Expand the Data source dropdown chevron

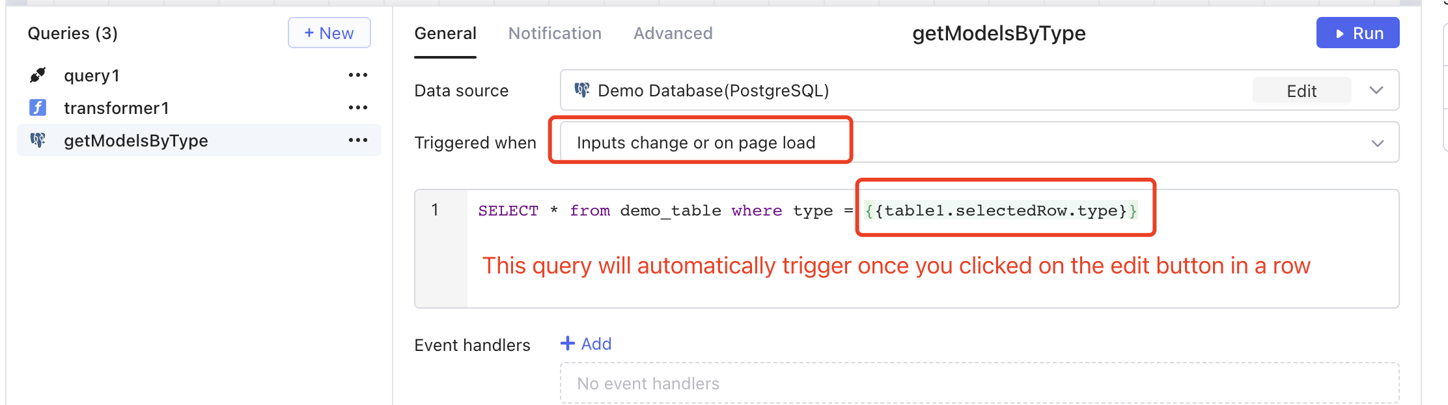click(1376, 91)
